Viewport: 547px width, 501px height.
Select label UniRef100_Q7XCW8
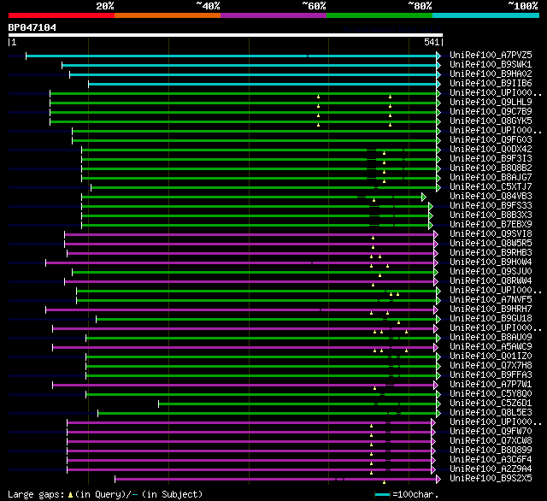pos(491,441)
